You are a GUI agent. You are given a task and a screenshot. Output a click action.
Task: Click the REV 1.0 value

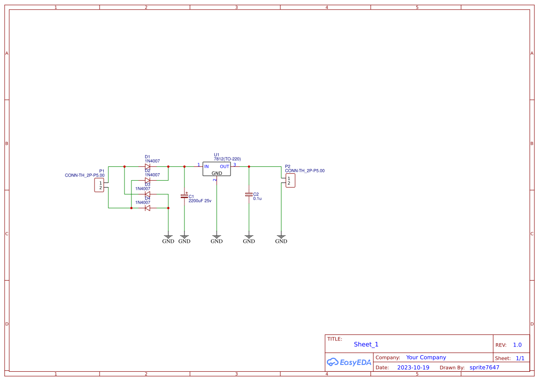[x=516, y=344]
